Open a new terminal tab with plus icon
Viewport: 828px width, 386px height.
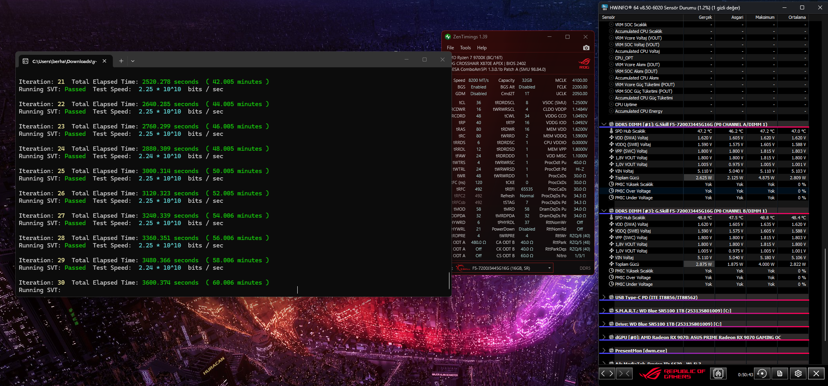[121, 61]
